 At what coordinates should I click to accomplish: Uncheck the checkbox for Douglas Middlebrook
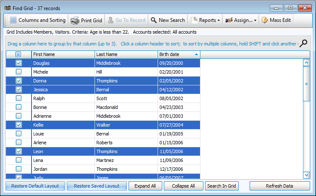click(18, 63)
